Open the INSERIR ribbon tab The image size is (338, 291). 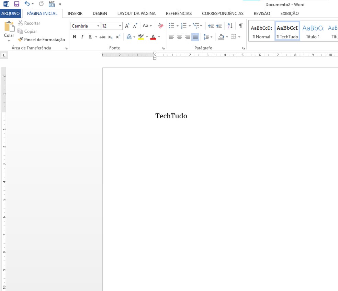pos(75,13)
